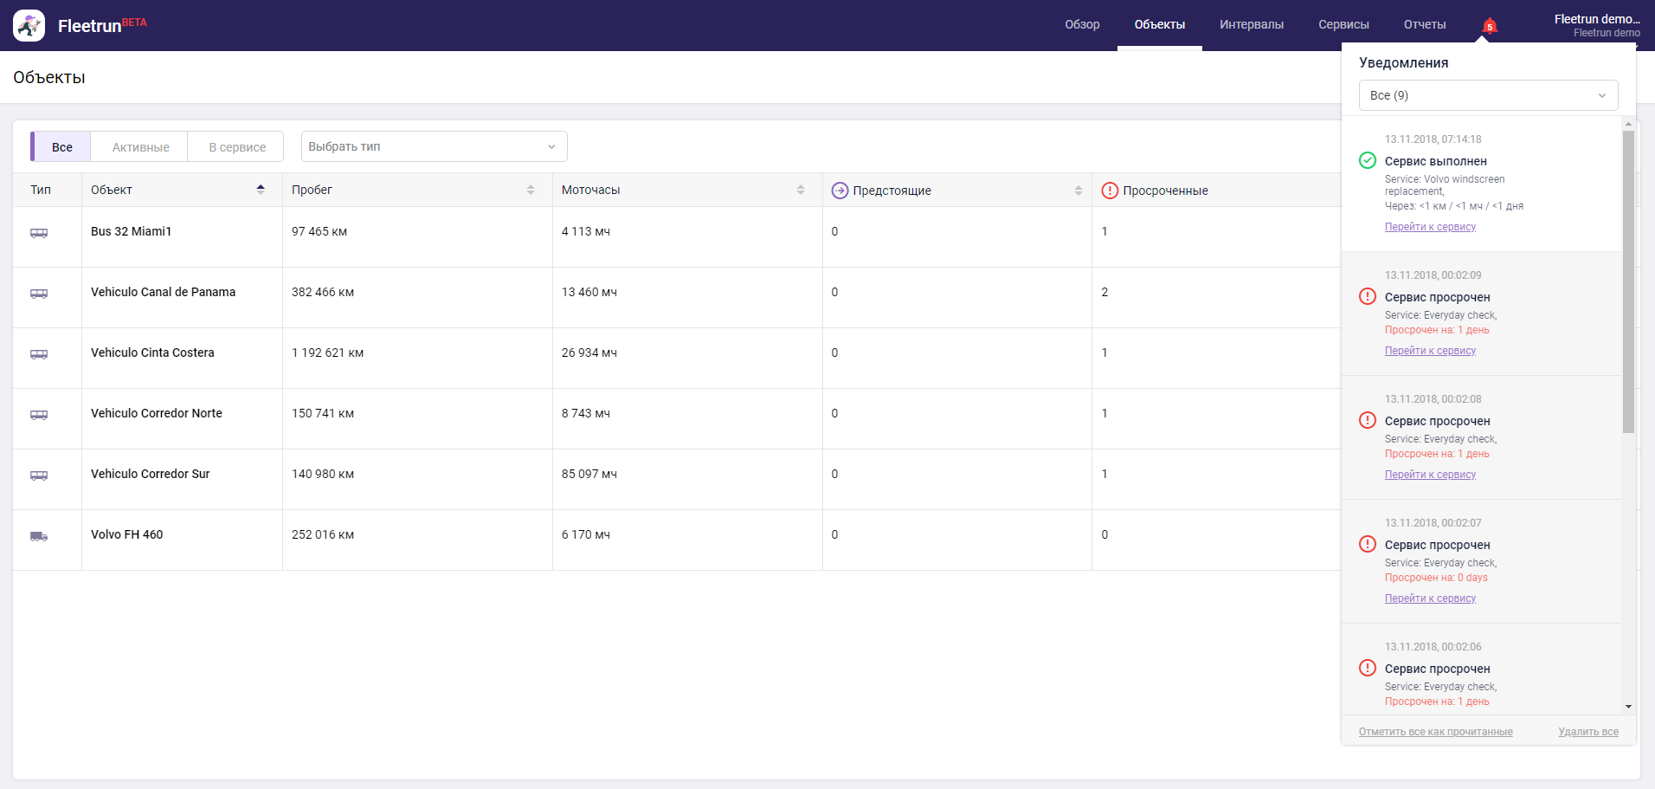The height and width of the screenshot is (789, 1655).
Task: Open the 'Выбрать тип' dropdown
Action: click(x=434, y=146)
